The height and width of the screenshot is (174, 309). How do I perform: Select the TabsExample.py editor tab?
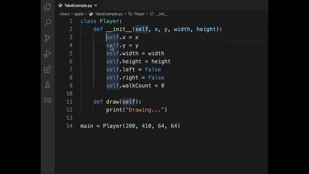point(78,5)
